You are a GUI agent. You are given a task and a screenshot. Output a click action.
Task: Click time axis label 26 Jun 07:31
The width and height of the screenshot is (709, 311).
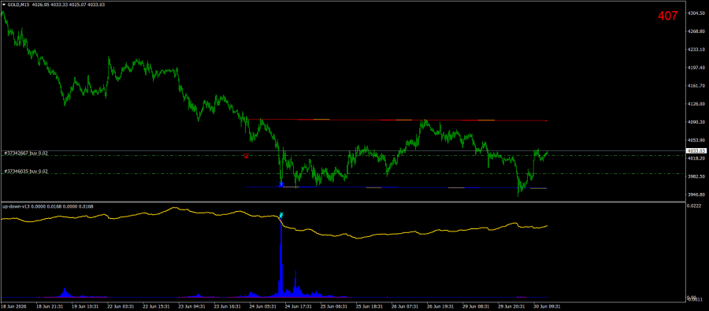404,306
